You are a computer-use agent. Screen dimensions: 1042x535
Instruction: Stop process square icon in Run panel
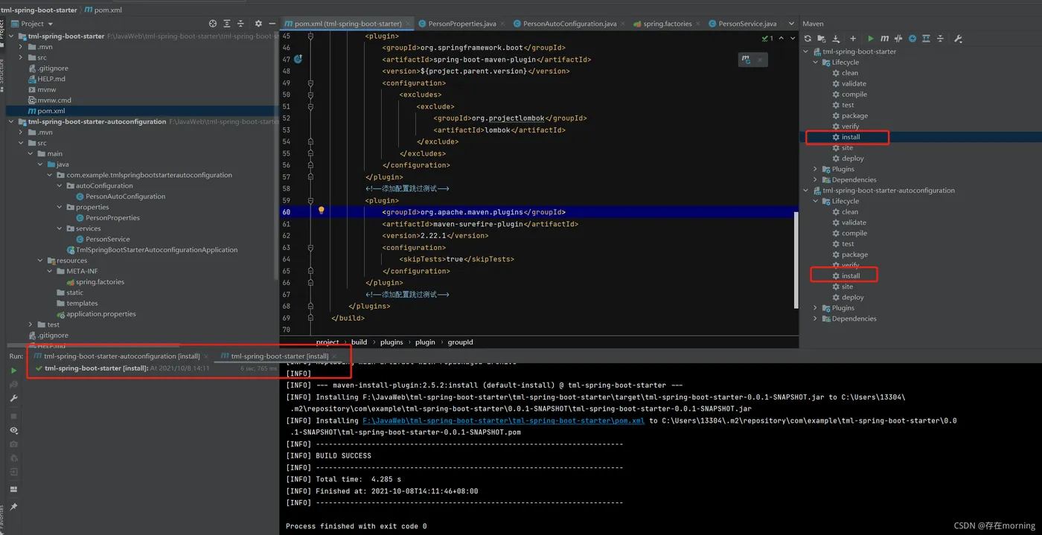[x=14, y=416]
